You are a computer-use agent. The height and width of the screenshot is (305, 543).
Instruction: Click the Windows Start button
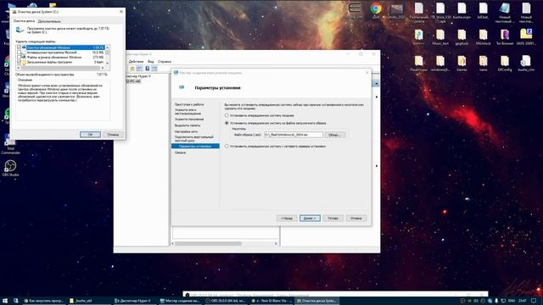click(5, 301)
